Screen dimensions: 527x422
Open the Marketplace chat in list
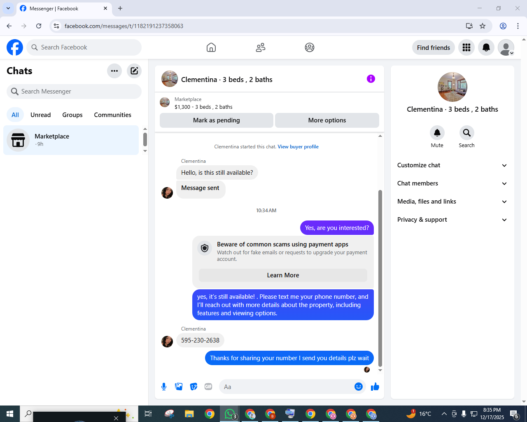71,140
